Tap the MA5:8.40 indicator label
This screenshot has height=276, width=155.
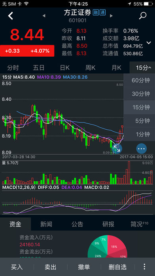tap(24, 77)
